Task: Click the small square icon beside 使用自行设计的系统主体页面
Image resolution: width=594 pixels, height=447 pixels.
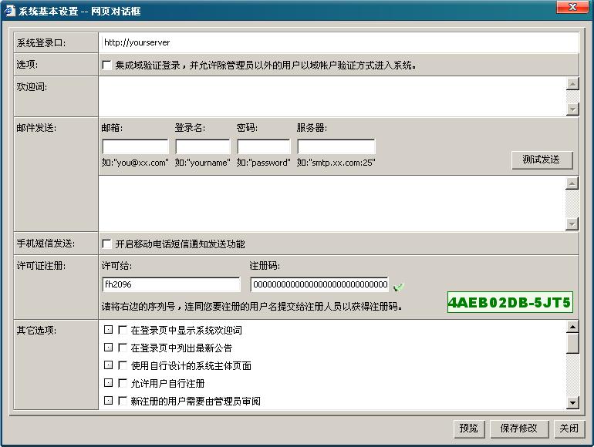Action: pyautogui.click(x=108, y=365)
